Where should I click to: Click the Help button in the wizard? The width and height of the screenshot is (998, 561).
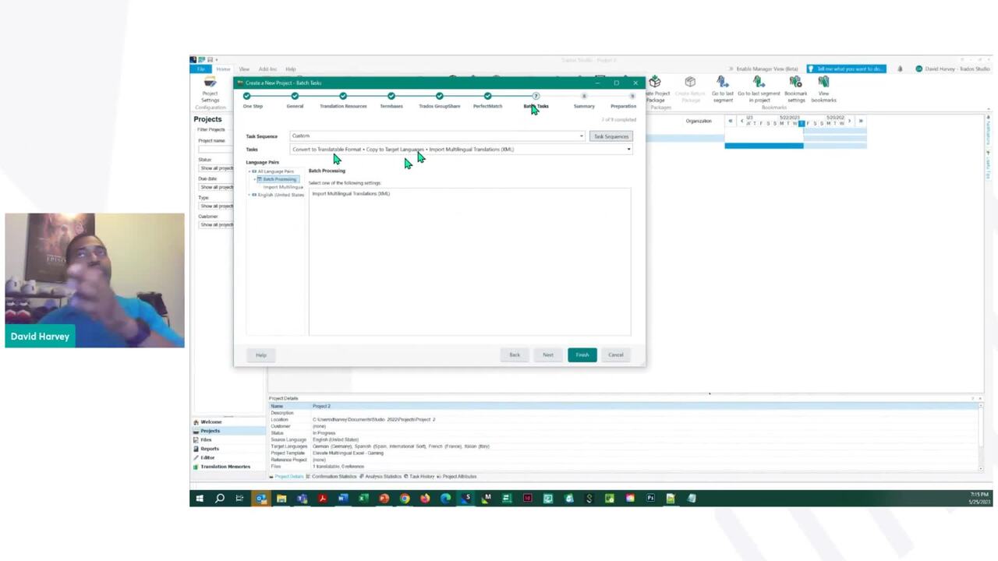click(x=261, y=355)
